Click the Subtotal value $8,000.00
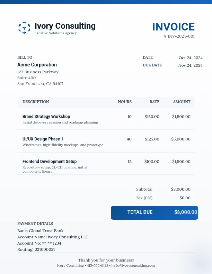Image resolution: width=212 pixels, height=274 pixels. tap(180, 189)
